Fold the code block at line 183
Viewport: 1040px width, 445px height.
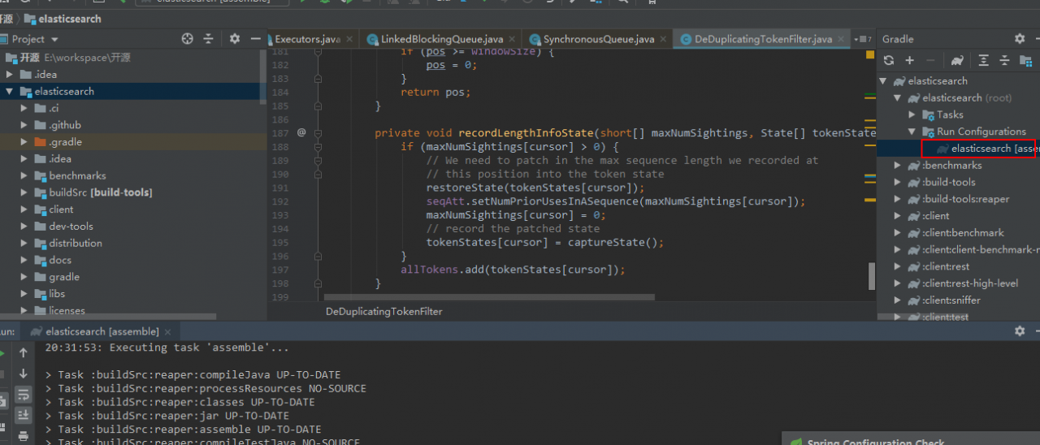coord(318,79)
